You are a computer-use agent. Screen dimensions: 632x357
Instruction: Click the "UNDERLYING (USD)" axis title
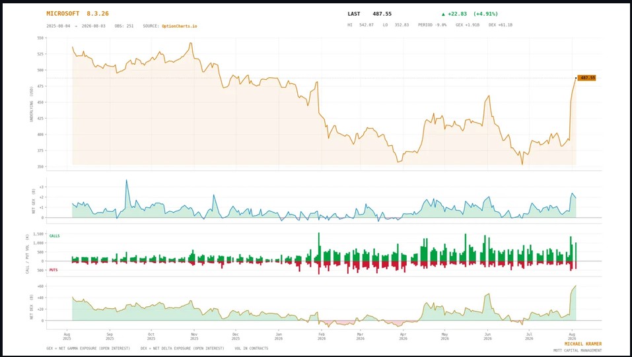pos(32,104)
